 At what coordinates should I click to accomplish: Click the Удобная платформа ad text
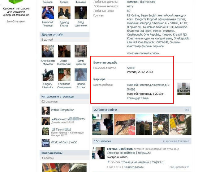tap(16, 12)
